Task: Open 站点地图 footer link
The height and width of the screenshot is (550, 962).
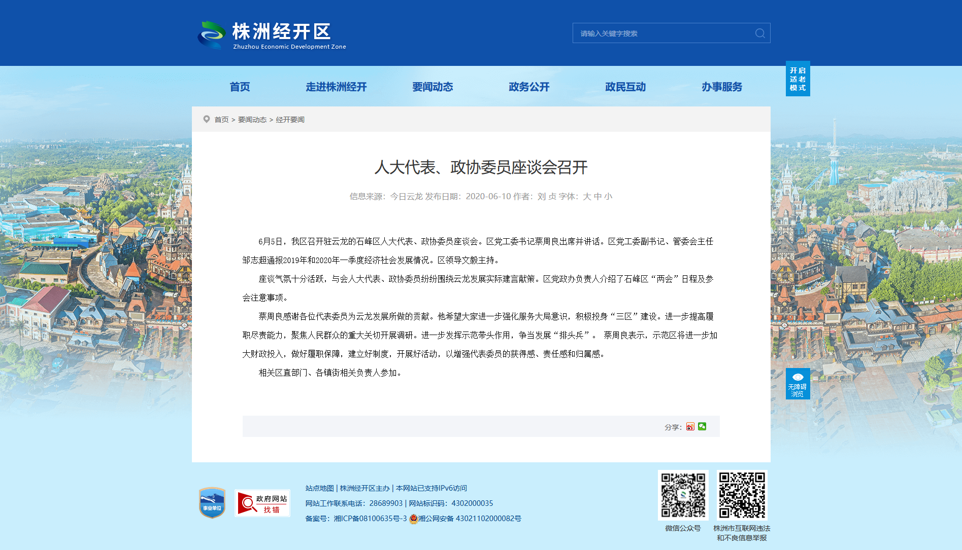Action: 319,488
